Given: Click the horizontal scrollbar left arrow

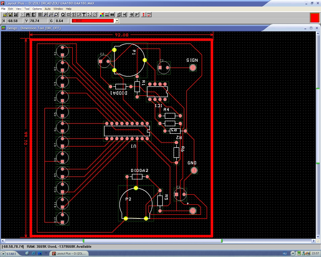Looking at the screenshot, I should [3, 241].
